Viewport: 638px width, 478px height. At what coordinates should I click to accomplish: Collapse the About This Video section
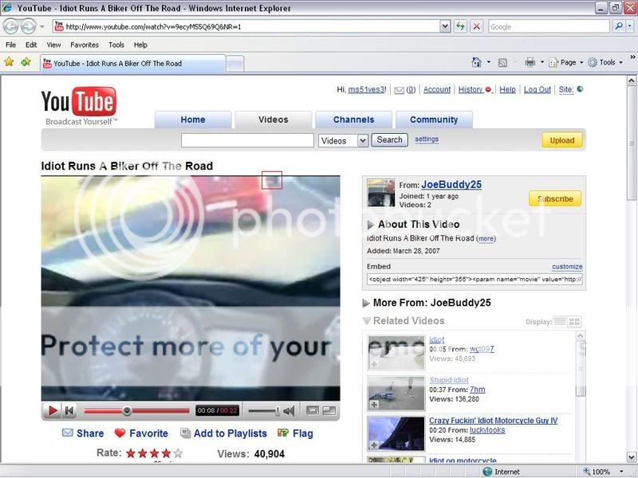tap(371, 225)
